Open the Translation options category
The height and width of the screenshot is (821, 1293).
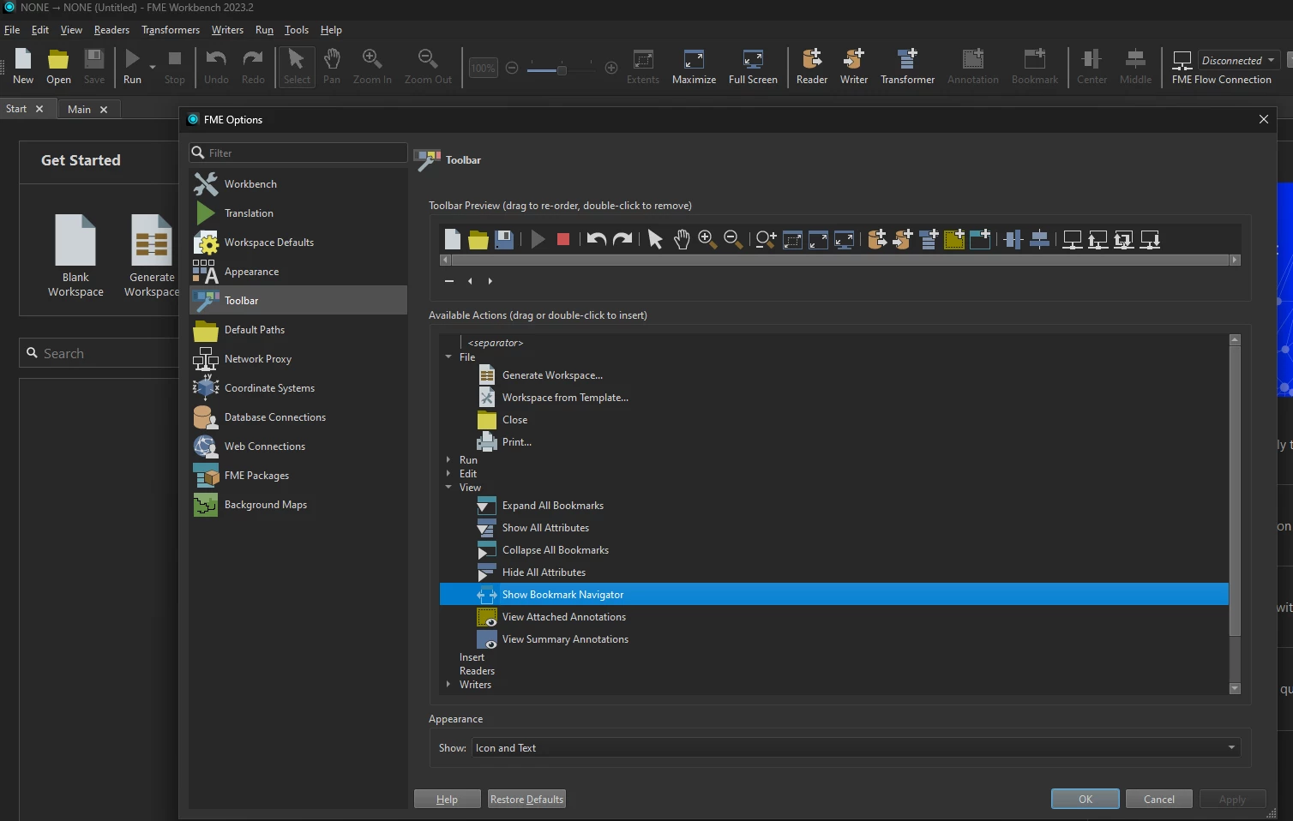(x=298, y=213)
